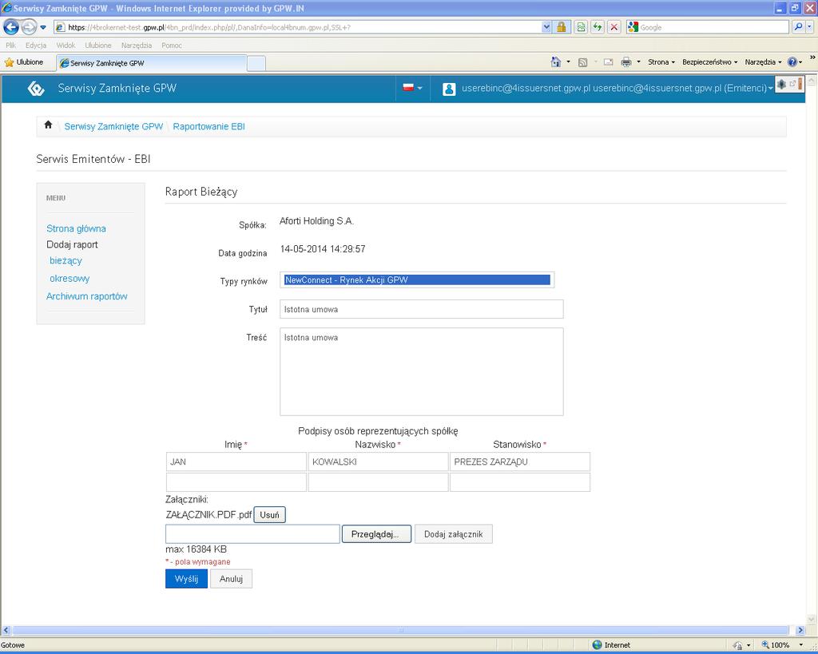Select bieżący under Dodaj raport

(x=66, y=260)
